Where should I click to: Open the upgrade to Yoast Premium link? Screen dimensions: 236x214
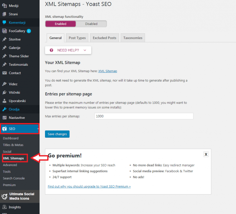click(x=89, y=186)
